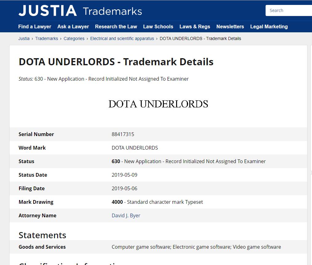Screen dimensions: 312x265
Task: Click current page breadcrumb DOTA UNDERLORDS - Trademark Details
Action: point(200,38)
